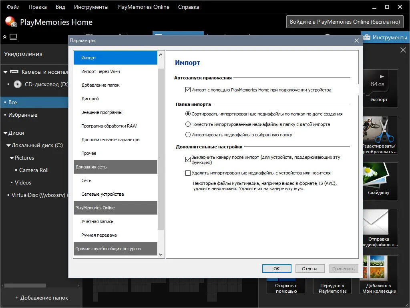Enable deleting imported media files from device

[188, 173]
